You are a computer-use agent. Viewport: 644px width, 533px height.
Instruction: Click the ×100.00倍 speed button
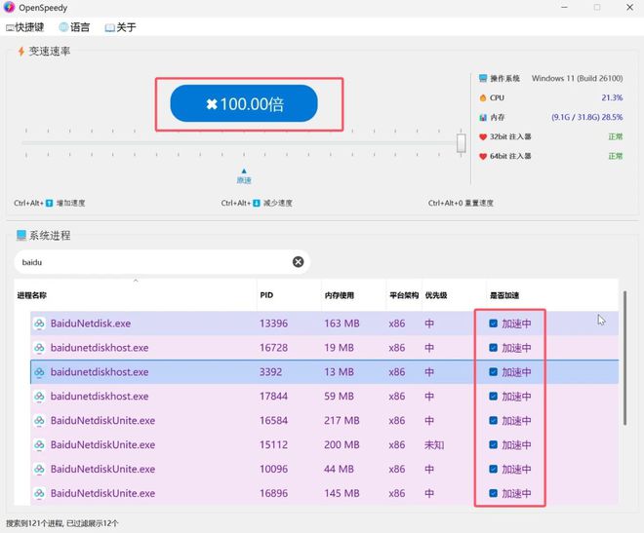pos(244,103)
